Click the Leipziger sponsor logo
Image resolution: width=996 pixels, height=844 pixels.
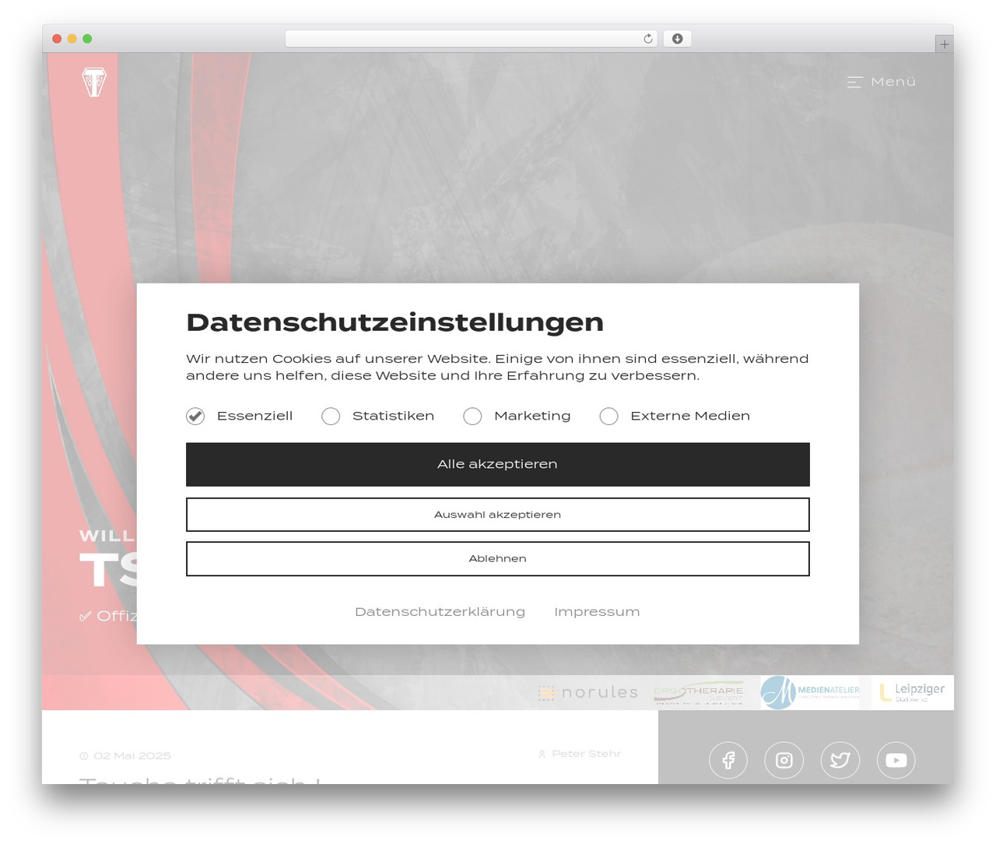tap(912, 692)
